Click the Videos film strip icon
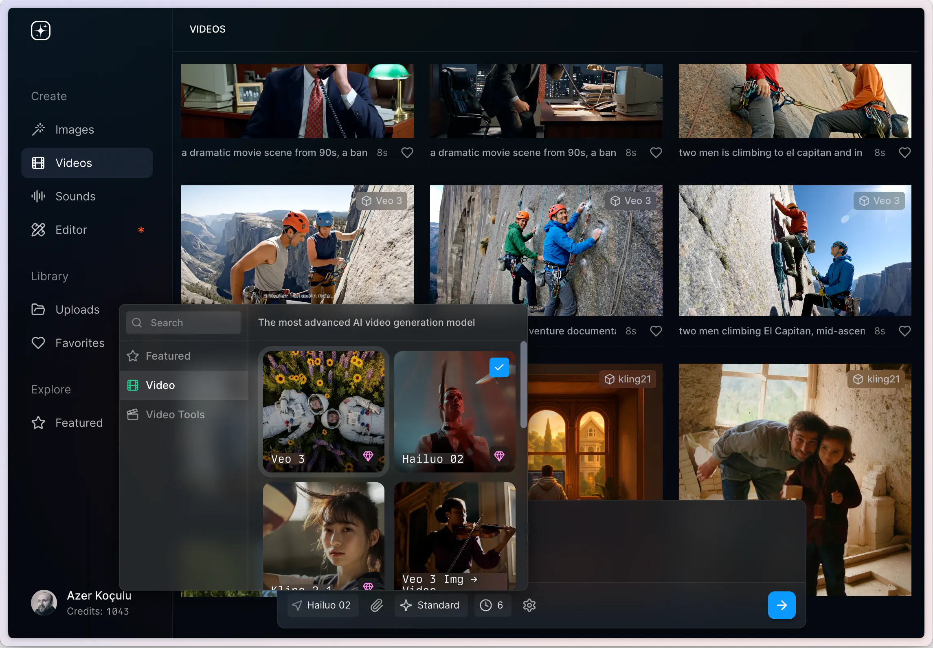 [x=38, y=163]
